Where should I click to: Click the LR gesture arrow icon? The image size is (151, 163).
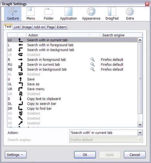(x=20, y=55)
